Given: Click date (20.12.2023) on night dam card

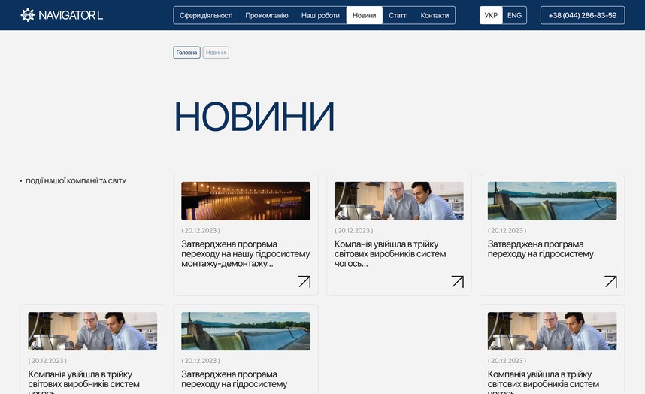Looking at the screenshot, I should pos(201,230).
